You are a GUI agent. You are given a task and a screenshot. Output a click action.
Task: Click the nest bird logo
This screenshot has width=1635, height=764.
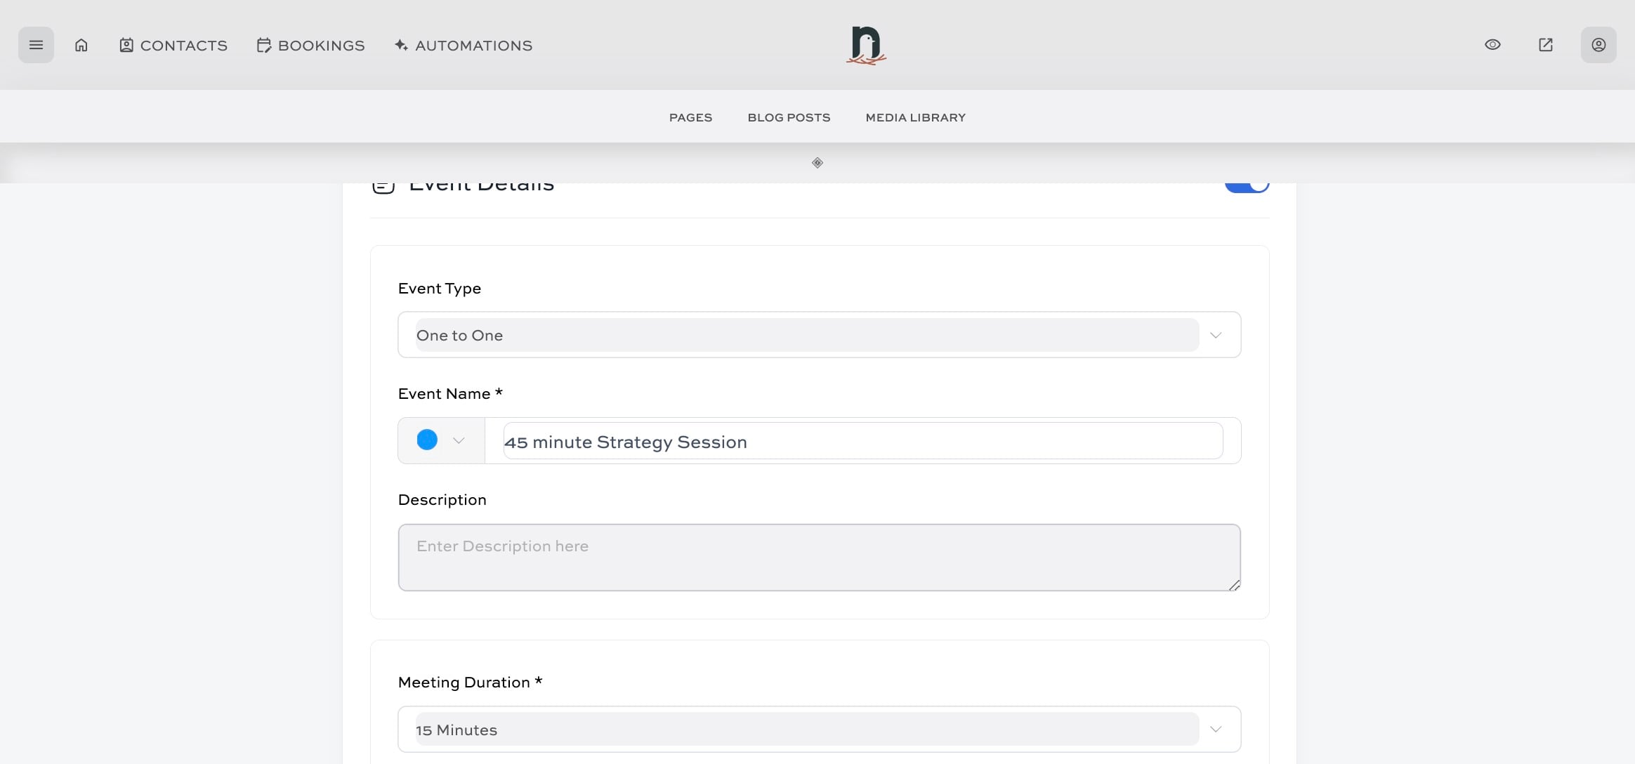(x=866, y=45)
